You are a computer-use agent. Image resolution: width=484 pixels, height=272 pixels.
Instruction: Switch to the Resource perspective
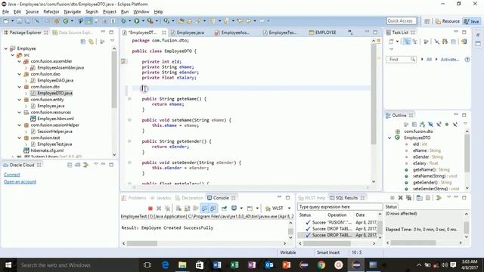point(448,21)
